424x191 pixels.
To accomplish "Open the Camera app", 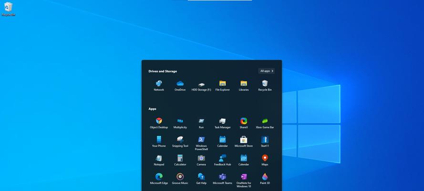I will coord(201,160).
